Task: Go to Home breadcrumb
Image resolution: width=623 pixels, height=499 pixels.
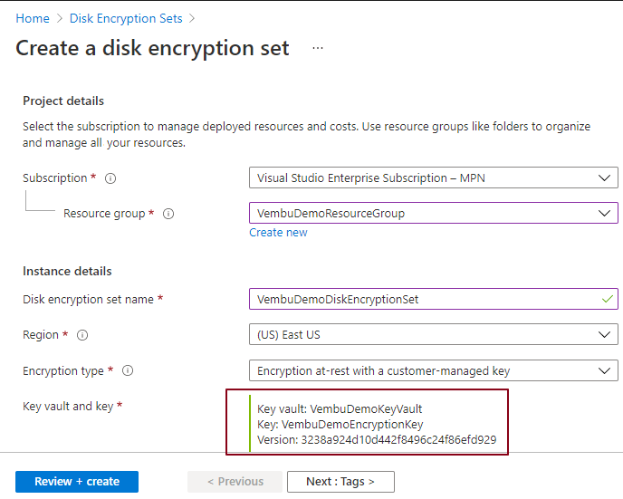Action: (x=33, y=18)
